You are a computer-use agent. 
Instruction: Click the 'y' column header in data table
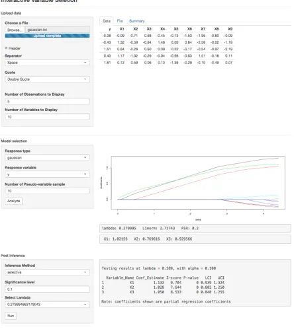(x=110, y=29)
